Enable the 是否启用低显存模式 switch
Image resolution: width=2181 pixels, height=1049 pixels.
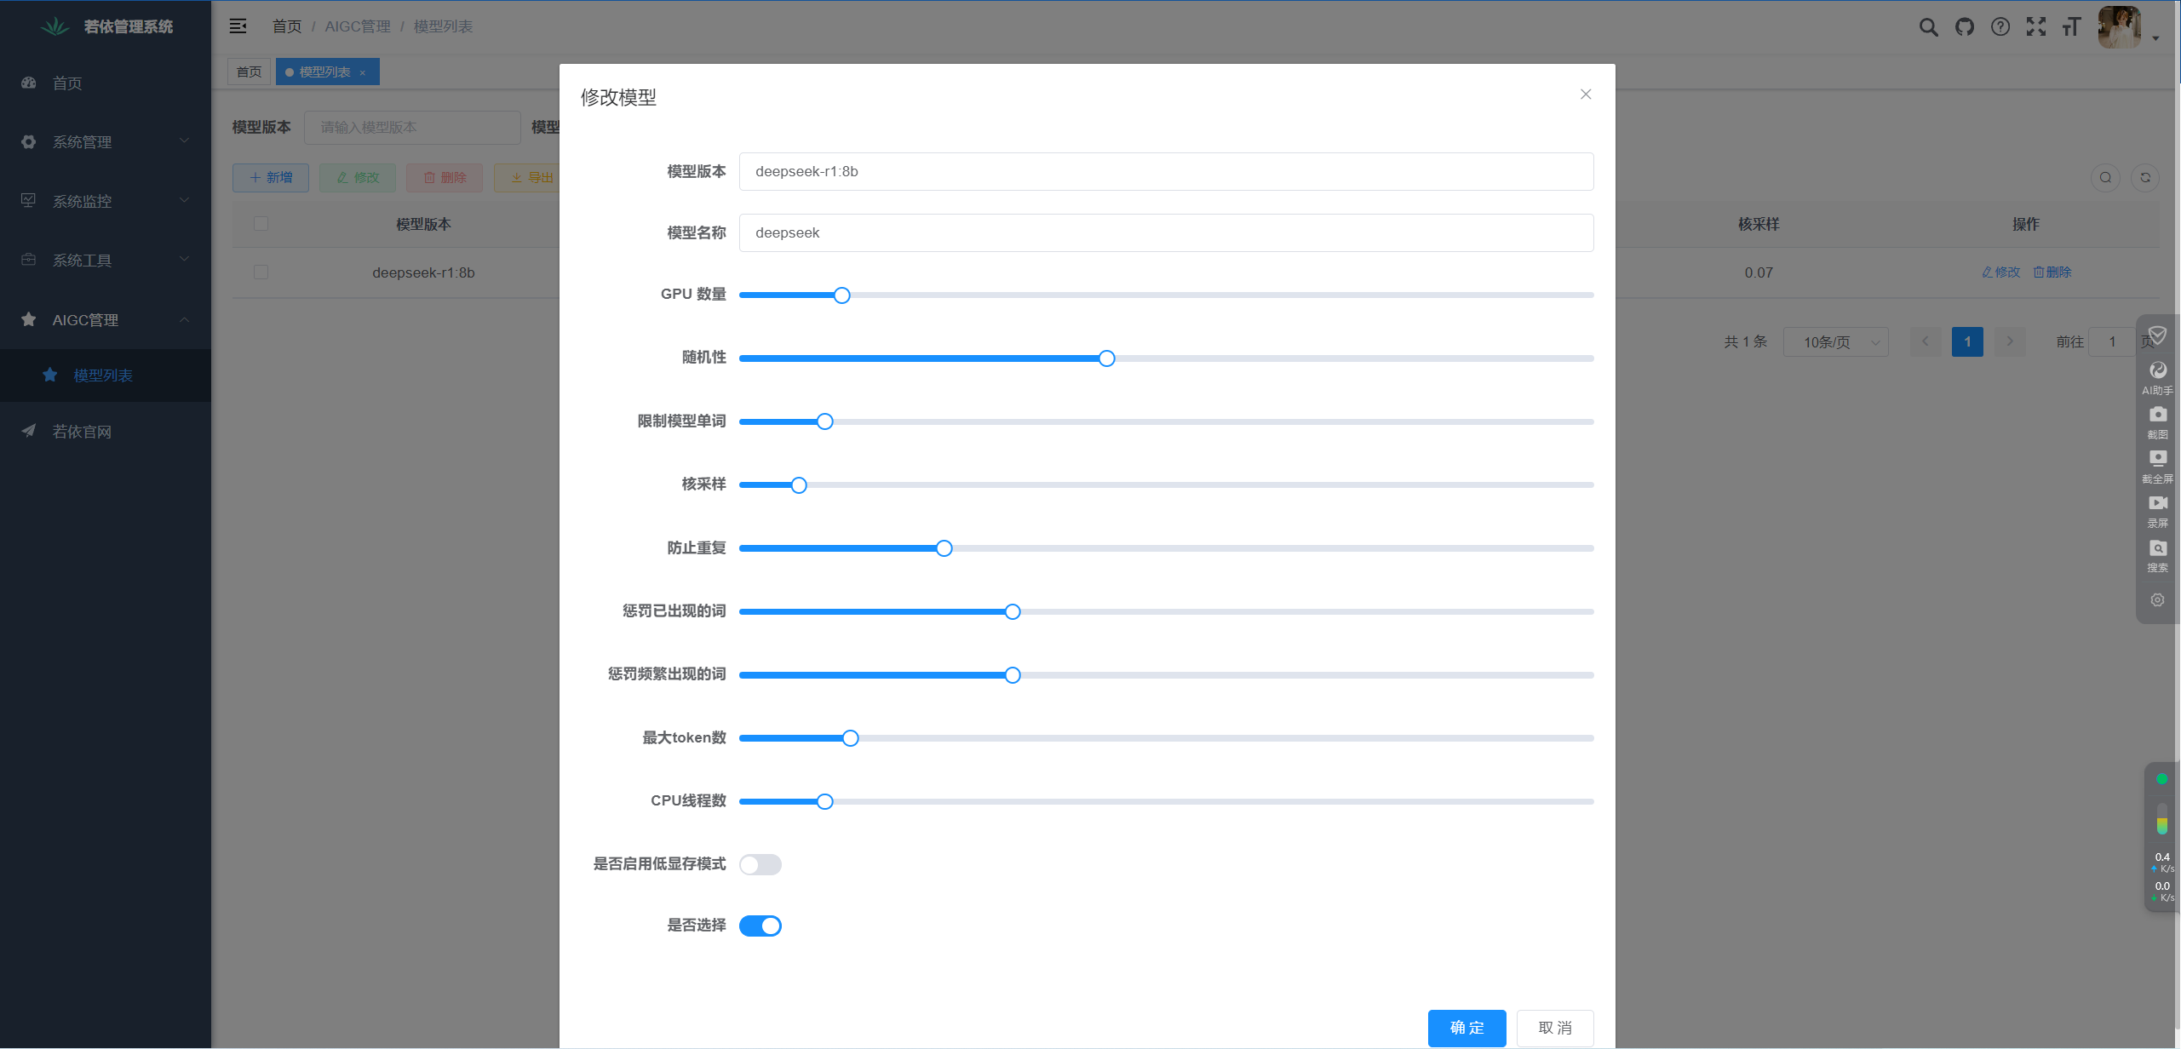760,864
